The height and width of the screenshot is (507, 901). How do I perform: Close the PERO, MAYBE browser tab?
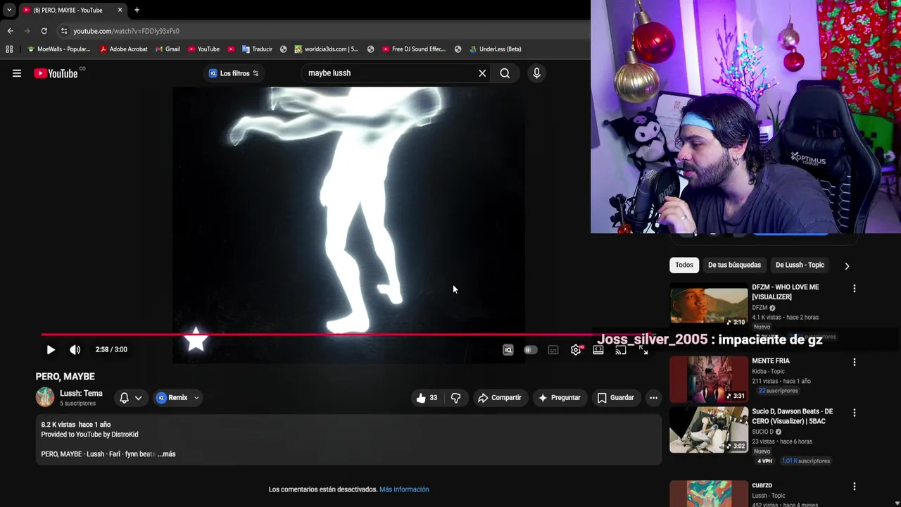pyautogui.click(x=120, y=10)
